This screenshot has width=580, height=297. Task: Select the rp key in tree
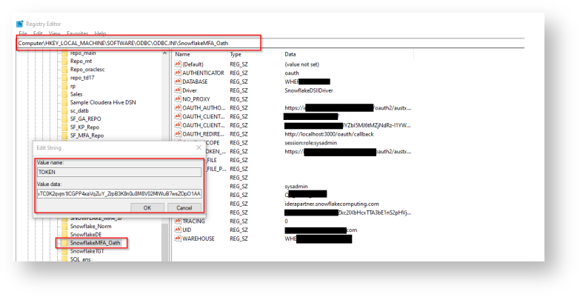(73, 86)
